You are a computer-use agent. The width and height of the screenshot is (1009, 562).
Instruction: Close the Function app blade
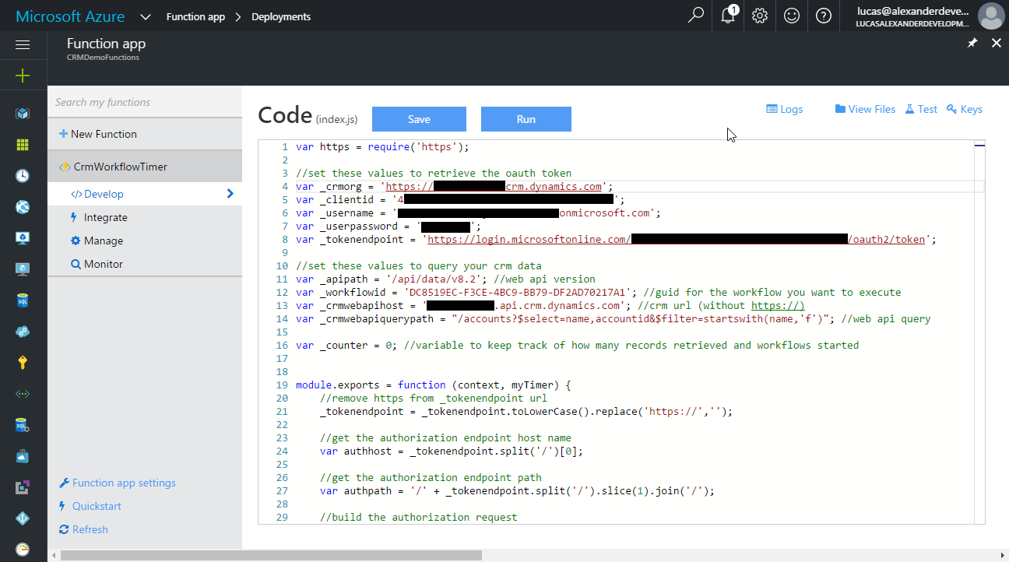coord(997,44)
